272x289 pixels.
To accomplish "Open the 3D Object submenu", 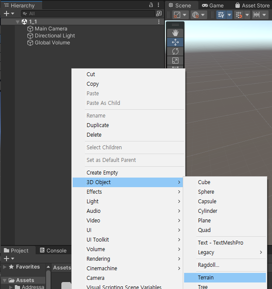I will pos(128,182).
